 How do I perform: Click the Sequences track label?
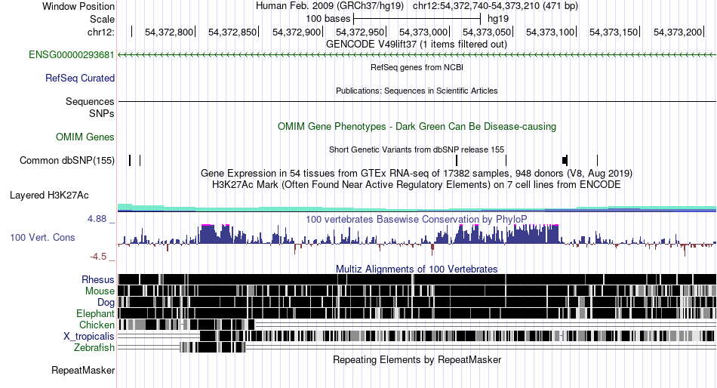coord(90,102)
